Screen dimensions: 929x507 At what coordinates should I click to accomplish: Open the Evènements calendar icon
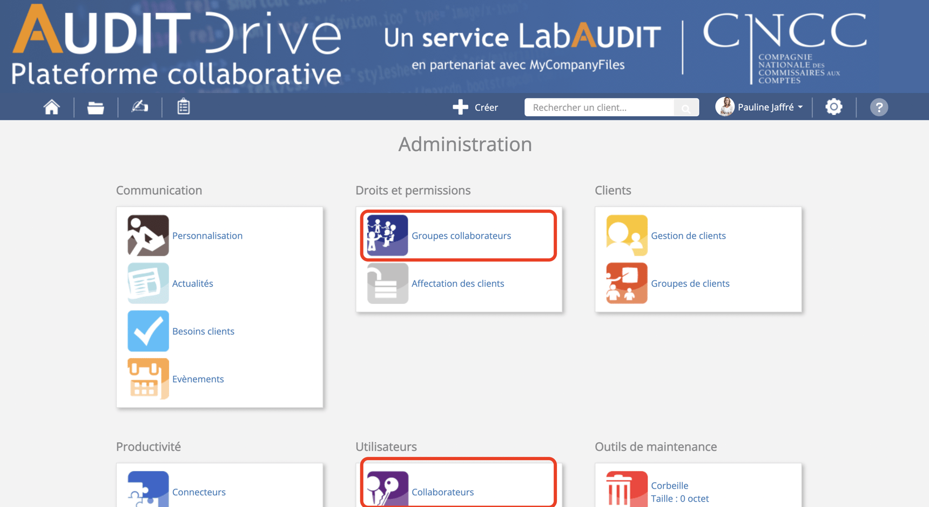(x=148, y=378)
